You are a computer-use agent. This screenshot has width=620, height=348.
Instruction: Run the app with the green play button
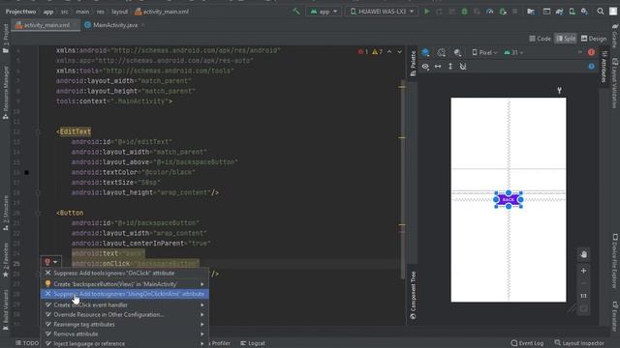point(426,12)
